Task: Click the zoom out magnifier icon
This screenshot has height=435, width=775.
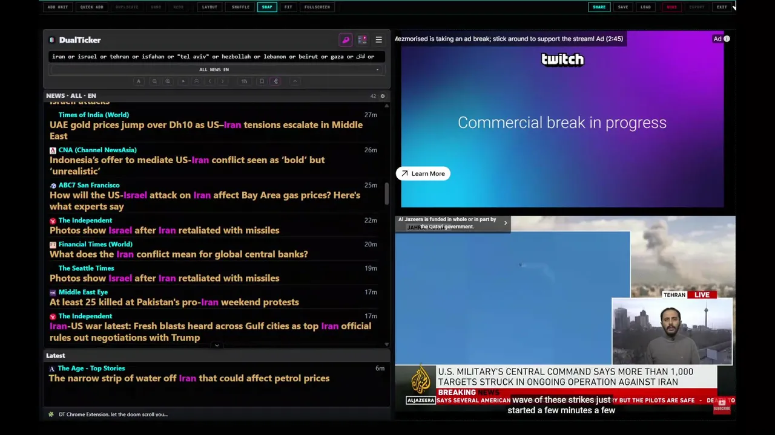Action: click(x=154, y=81)
